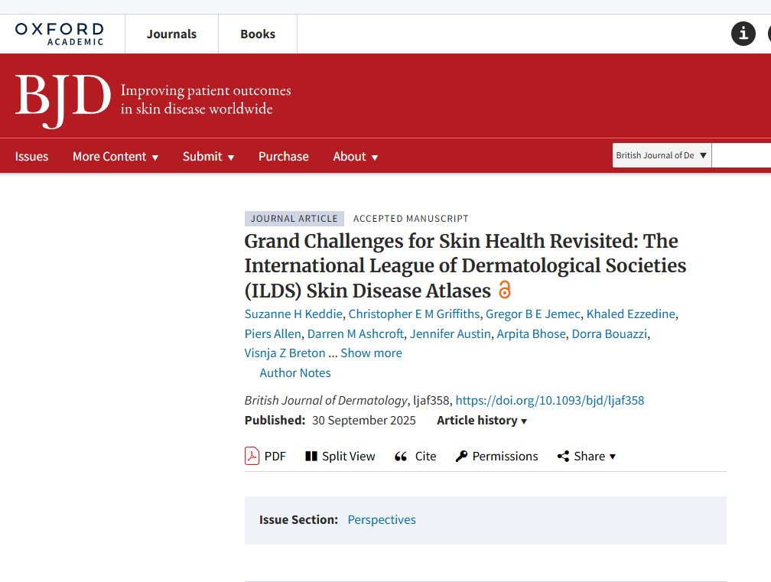Go to the Journals tab

point(171,34)
